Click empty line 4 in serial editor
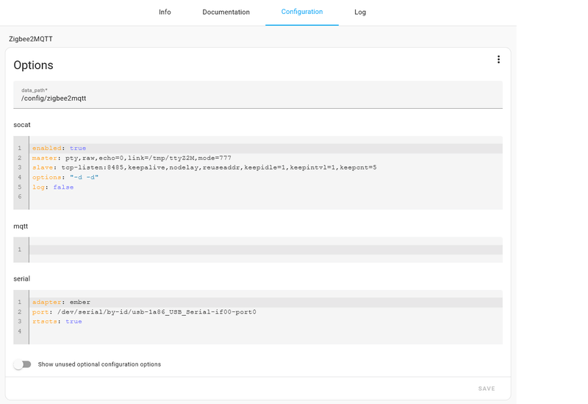Image resolution: width=588 pixels, height=404 pixels. [x=266, y=331]
